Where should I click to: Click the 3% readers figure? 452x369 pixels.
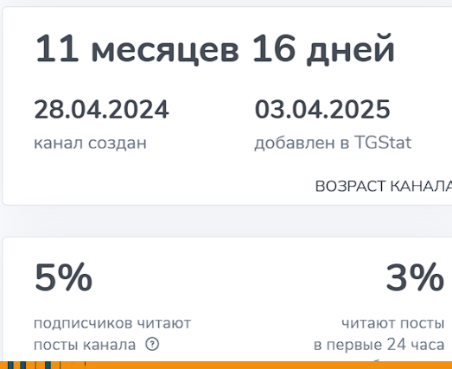tap(415, 277)
